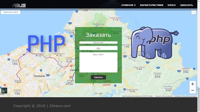
Task: Click the Tamsui District map label
Action: (72, 31)
